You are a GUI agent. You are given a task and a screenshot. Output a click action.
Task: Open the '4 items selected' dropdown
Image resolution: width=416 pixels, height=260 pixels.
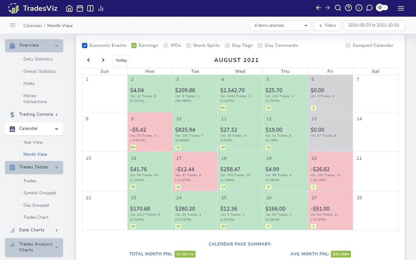280,26
